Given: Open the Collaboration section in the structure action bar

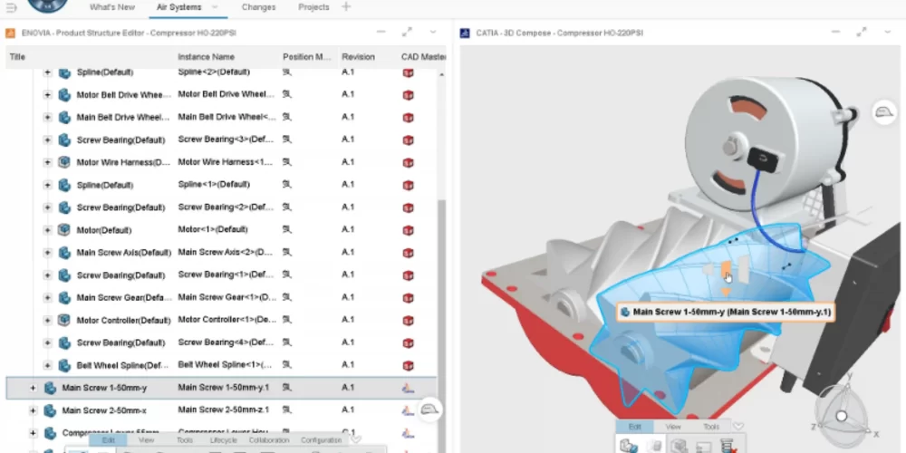Looking at the screenshot, I should pos(269,440).
